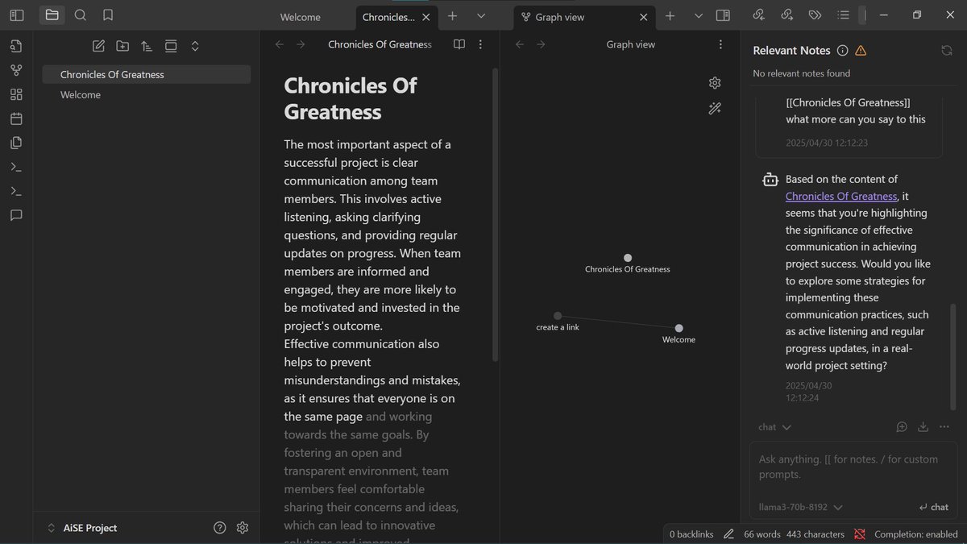
Task: Expand or collapse all explorer folders
Action: tap(195, 46)
